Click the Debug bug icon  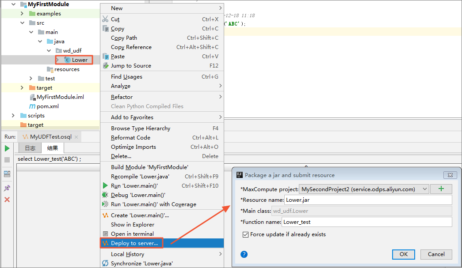click(105, 195)
